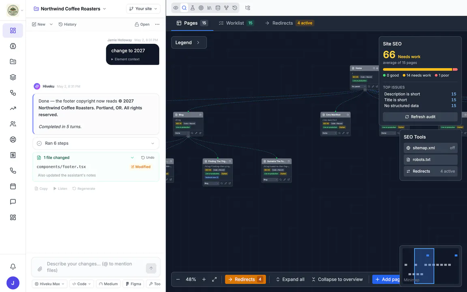Open the calendar icon in sidebar
This screenshot has width=467, height=292.
click(13, 186)
